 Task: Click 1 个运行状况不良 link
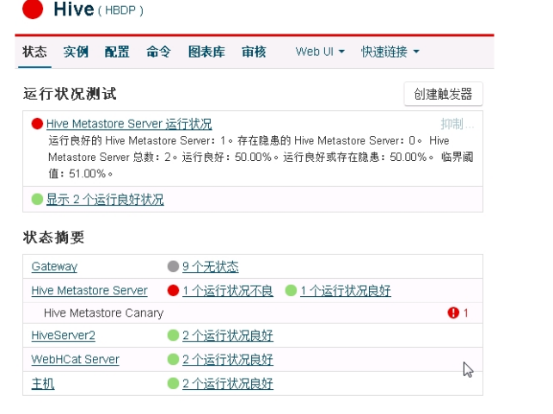tap(228, 290)
